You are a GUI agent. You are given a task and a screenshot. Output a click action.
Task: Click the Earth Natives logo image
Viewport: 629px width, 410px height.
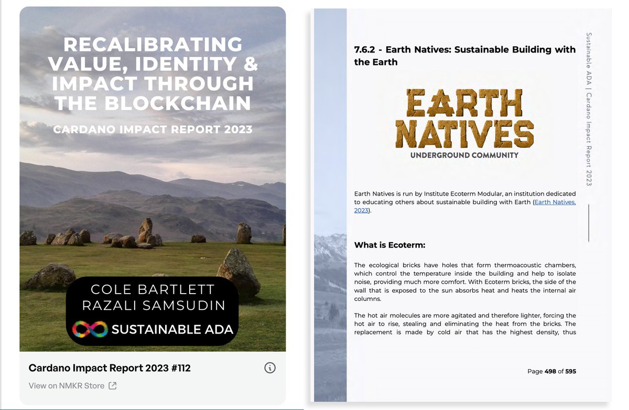(464, 124)
